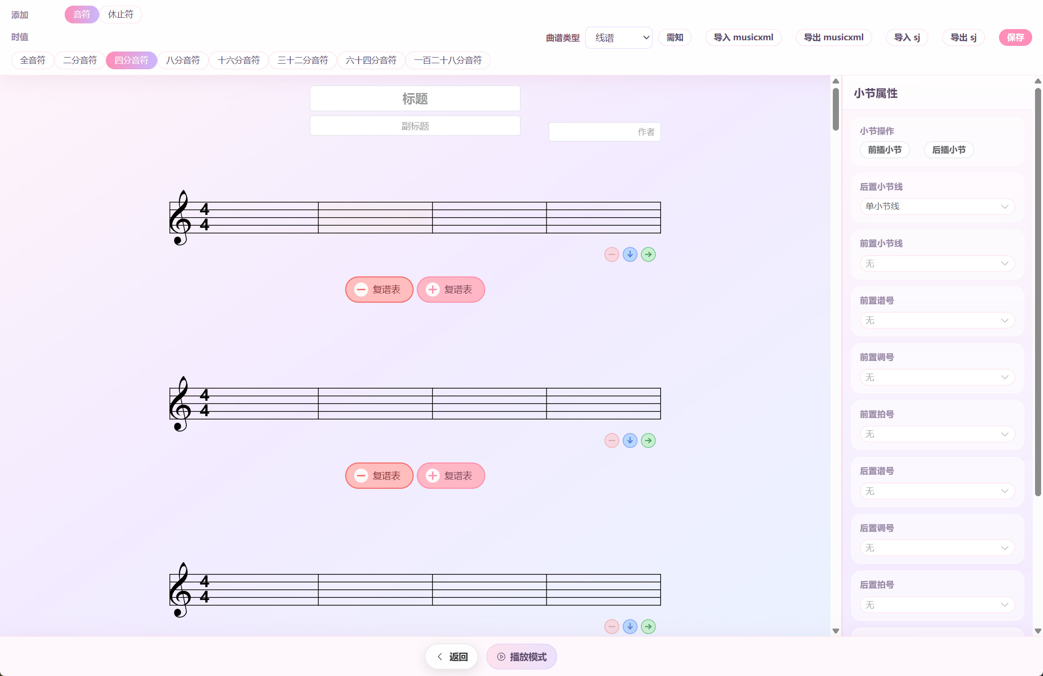The width and height of the screenshot is (1043, 676).
Task: Click red minus icon under third staff
Action: [611, 626]
